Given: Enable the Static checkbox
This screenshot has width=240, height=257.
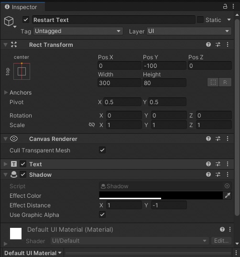Looking at the screenshot, I should (x=200, y=20).
